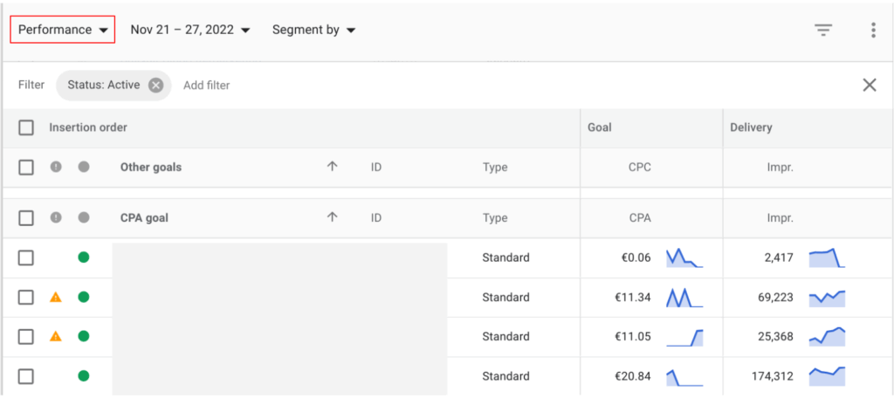Image resolution: width=894 pixels, height=398 pixels.
Task: Check the box for the 174,312 impressions row
Action: (26, 376)
